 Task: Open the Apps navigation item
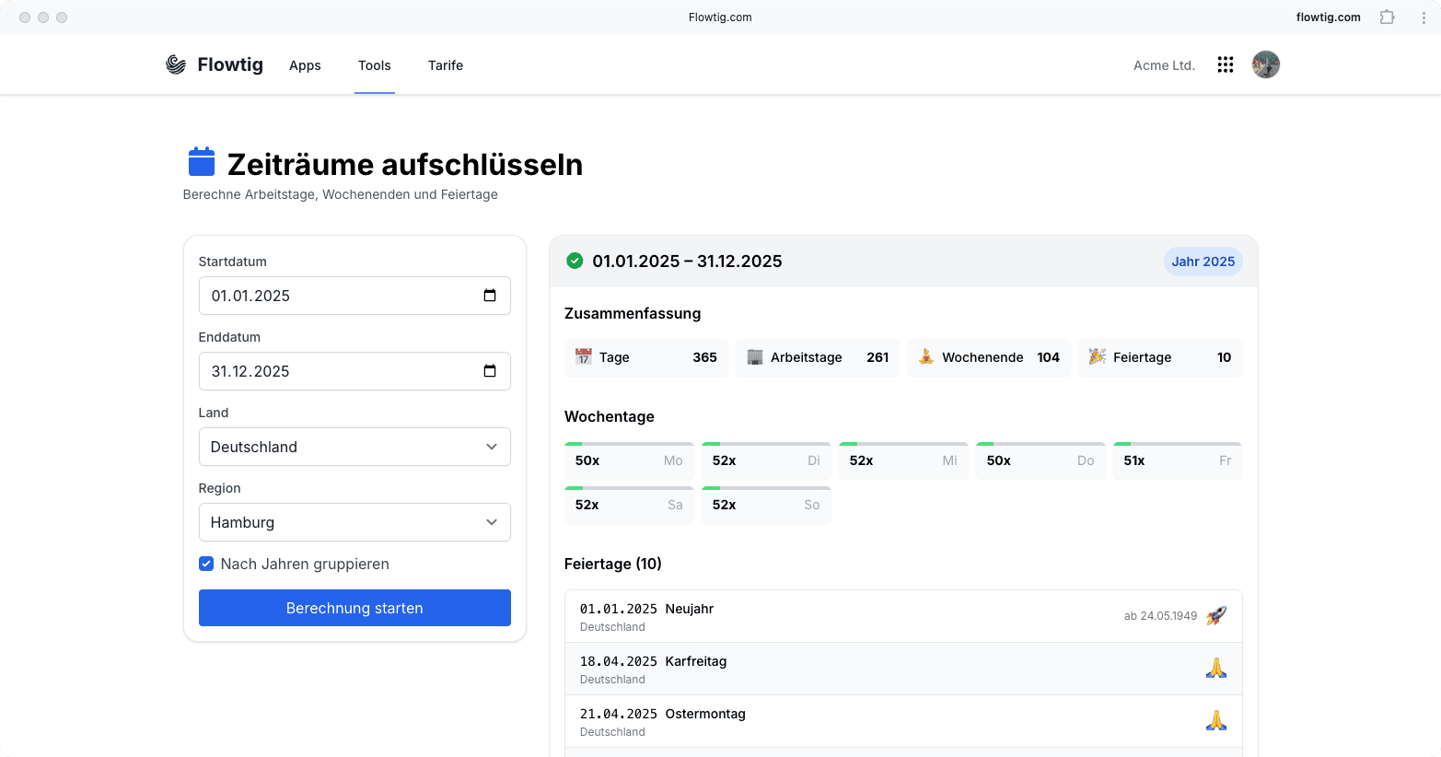point(305,65)
